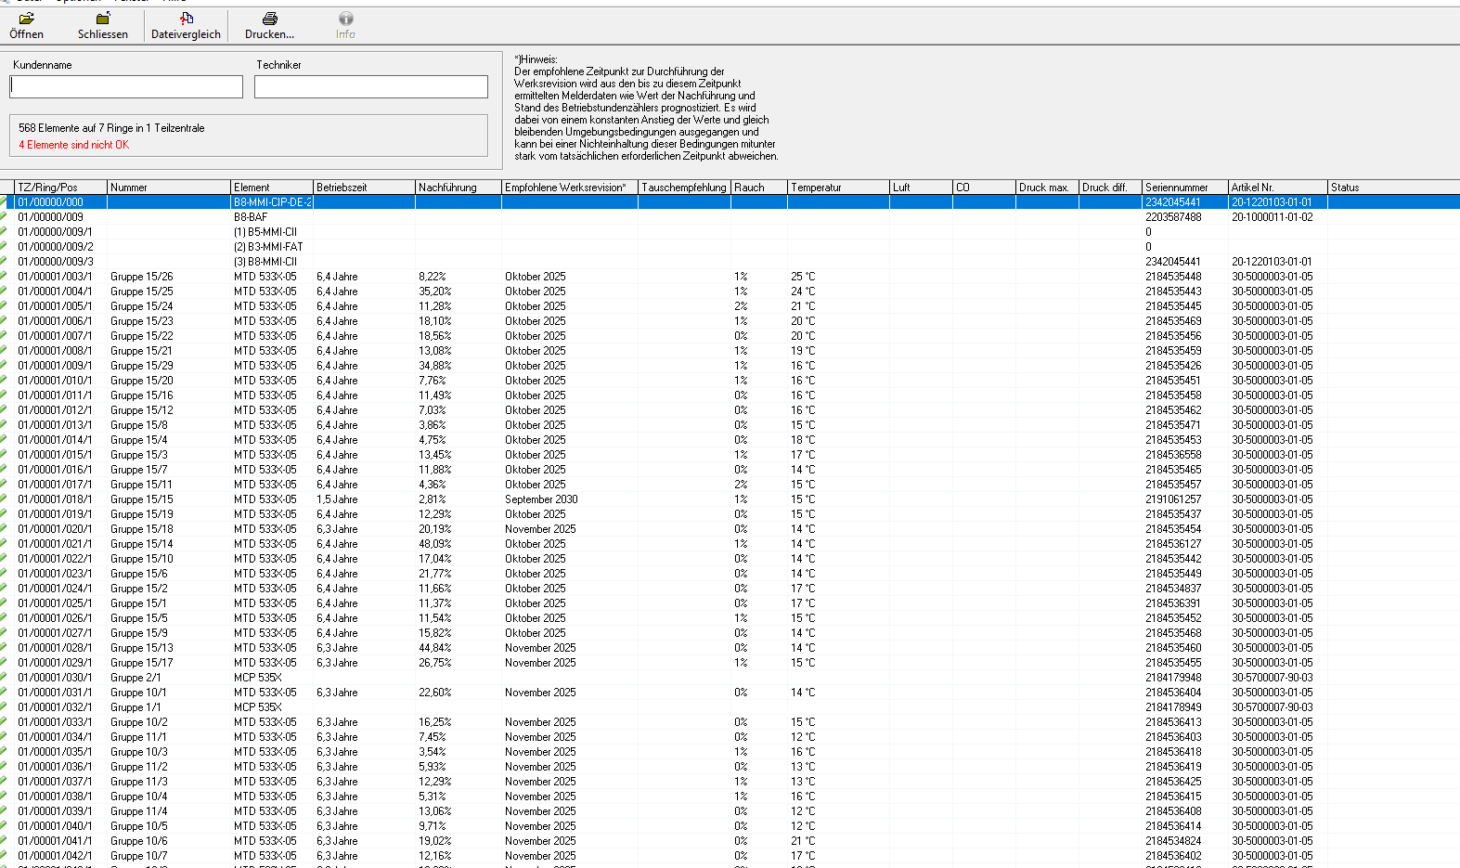Viewport: 1460px width, 868px height.
Task: Select row Gruppe 15/26
Action: (x=730, y=277)
